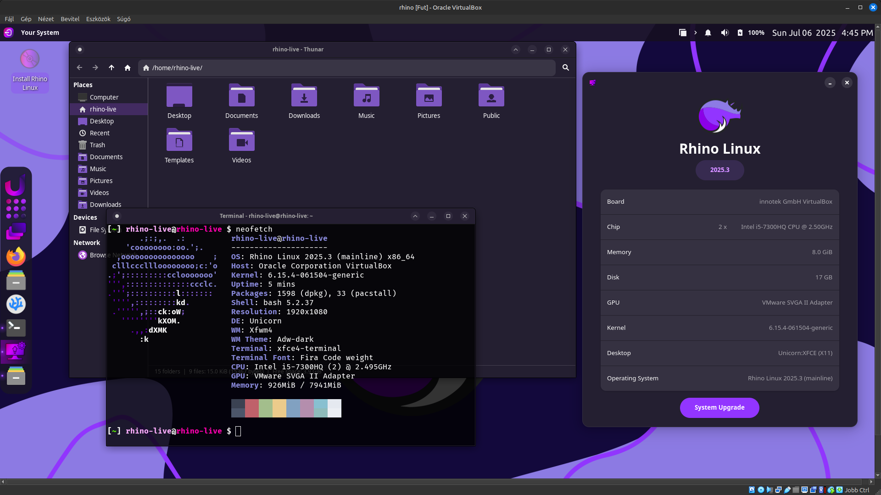Open Bevitel menu in VirtualBox

coord(70,19)
